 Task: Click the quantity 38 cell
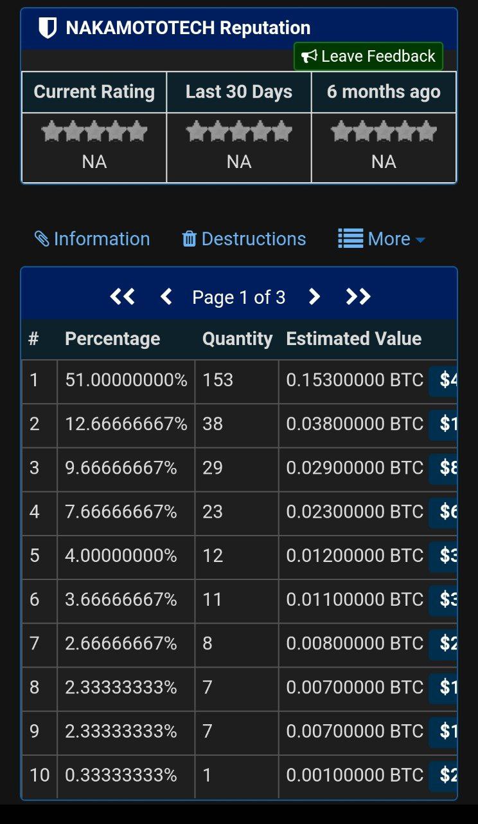pos(237,424)
